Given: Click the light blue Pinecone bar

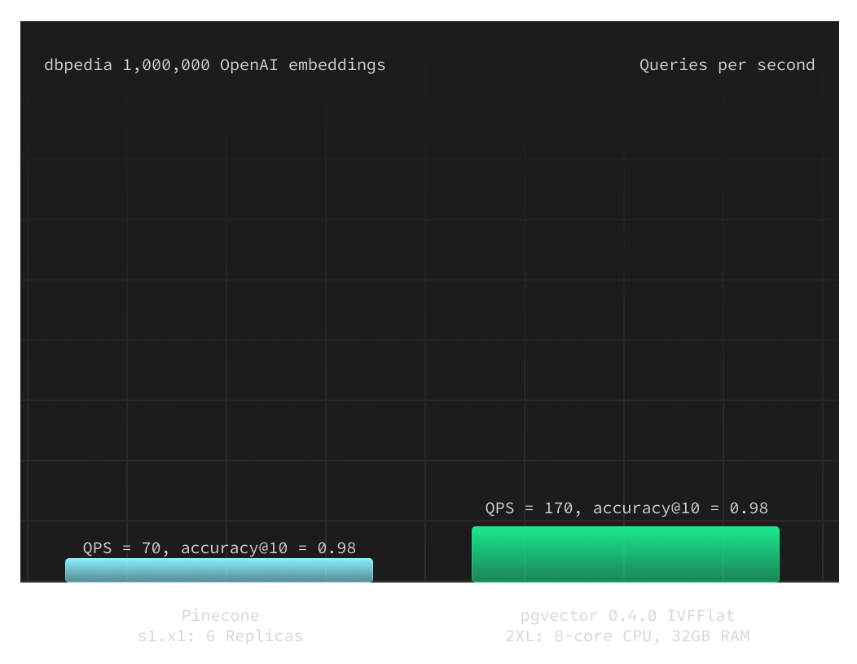Looking at the screenshot, I should (x=218, y=570).
